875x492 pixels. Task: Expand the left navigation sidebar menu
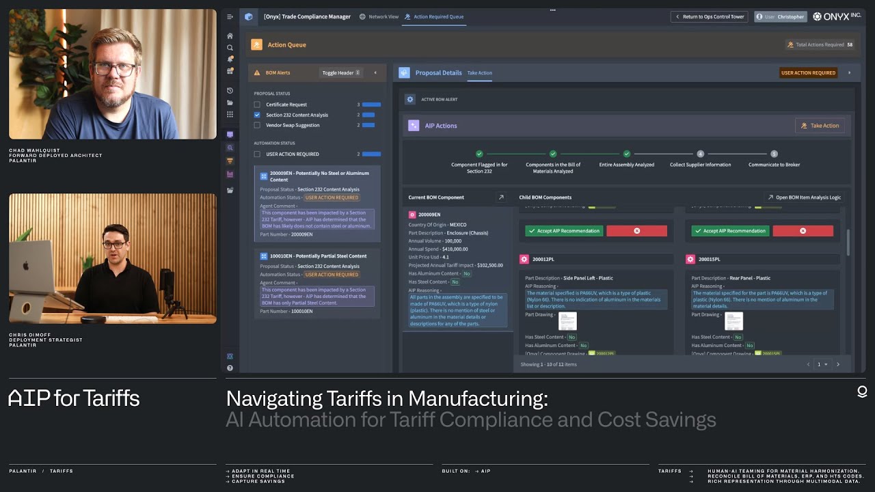click(230, 16)
